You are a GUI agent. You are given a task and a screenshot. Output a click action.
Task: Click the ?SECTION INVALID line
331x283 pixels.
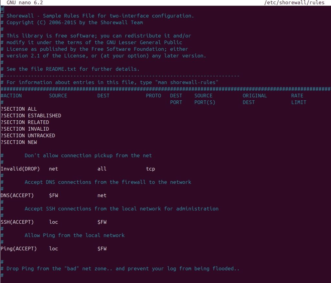25,129
